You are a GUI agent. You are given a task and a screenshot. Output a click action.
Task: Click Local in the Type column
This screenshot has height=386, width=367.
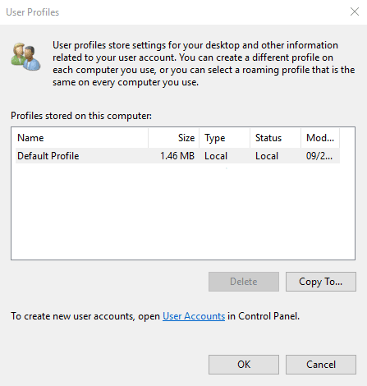point(216,156)
